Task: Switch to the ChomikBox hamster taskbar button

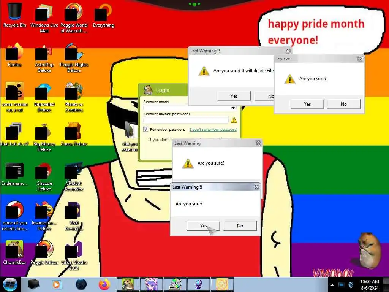Action: [128, 284]
